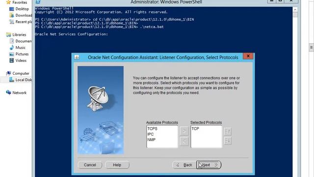Select IPC in Available Protocols
Viewport: 314px width, 177px height.
tap(151, 134)
